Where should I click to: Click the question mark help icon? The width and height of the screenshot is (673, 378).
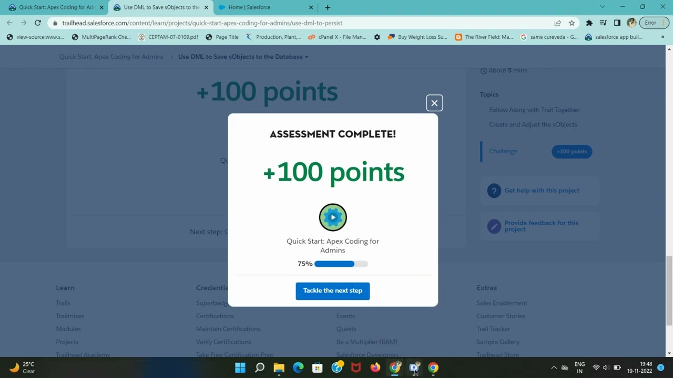tap(494, 191)
